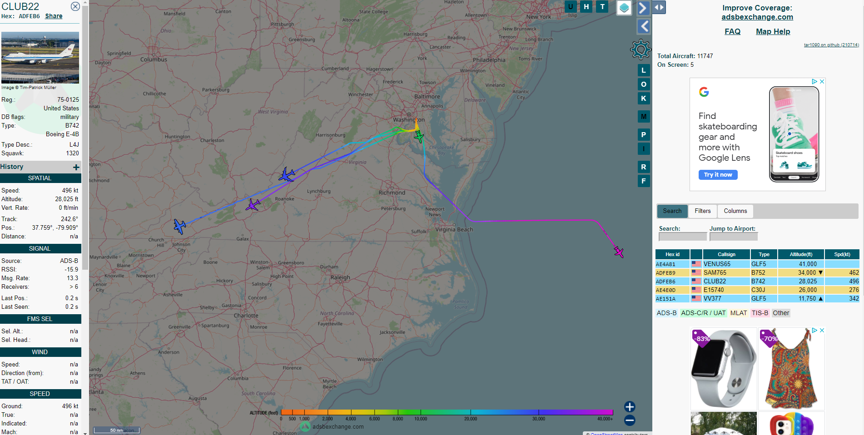Image resolution: width=864 pixels, height=435 pixels.
Task: Sort table by Altitude(ft) column
Action: pyautogui.click(x=801, y=254)
